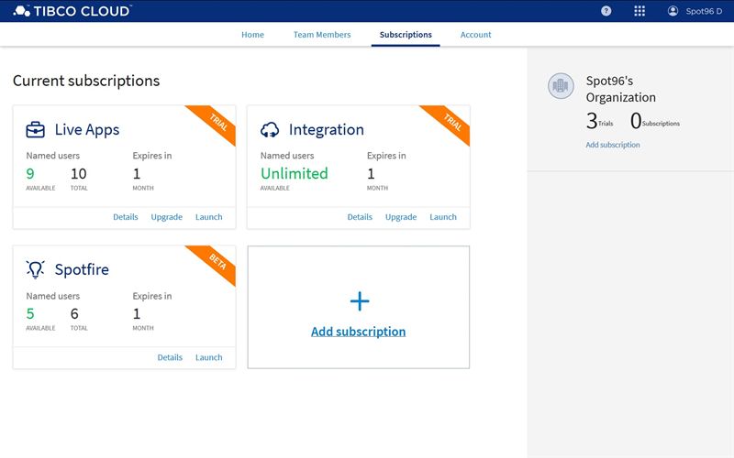
Task: Click the user profile avatar icon
Action: tap(673, 11)
